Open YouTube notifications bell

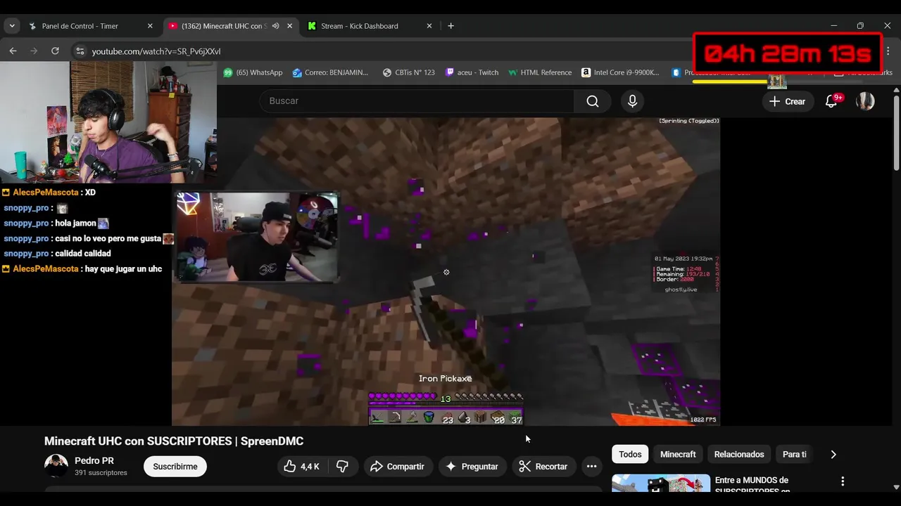coord(831,101)
